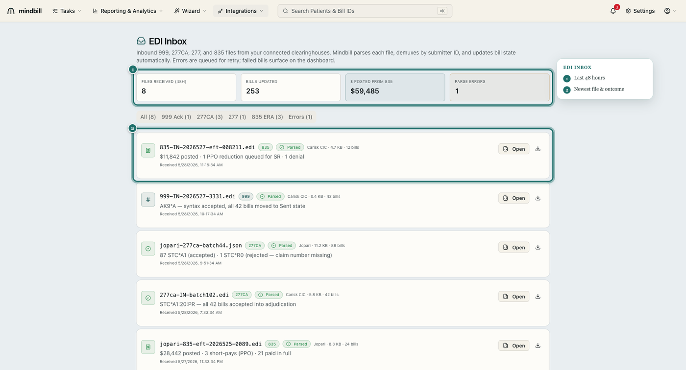Viewport: 686px width, 370px height.
Task: Click Parsed badge on 999-IN-2026527-3331.edi
Action: click(x=270, y=197)
